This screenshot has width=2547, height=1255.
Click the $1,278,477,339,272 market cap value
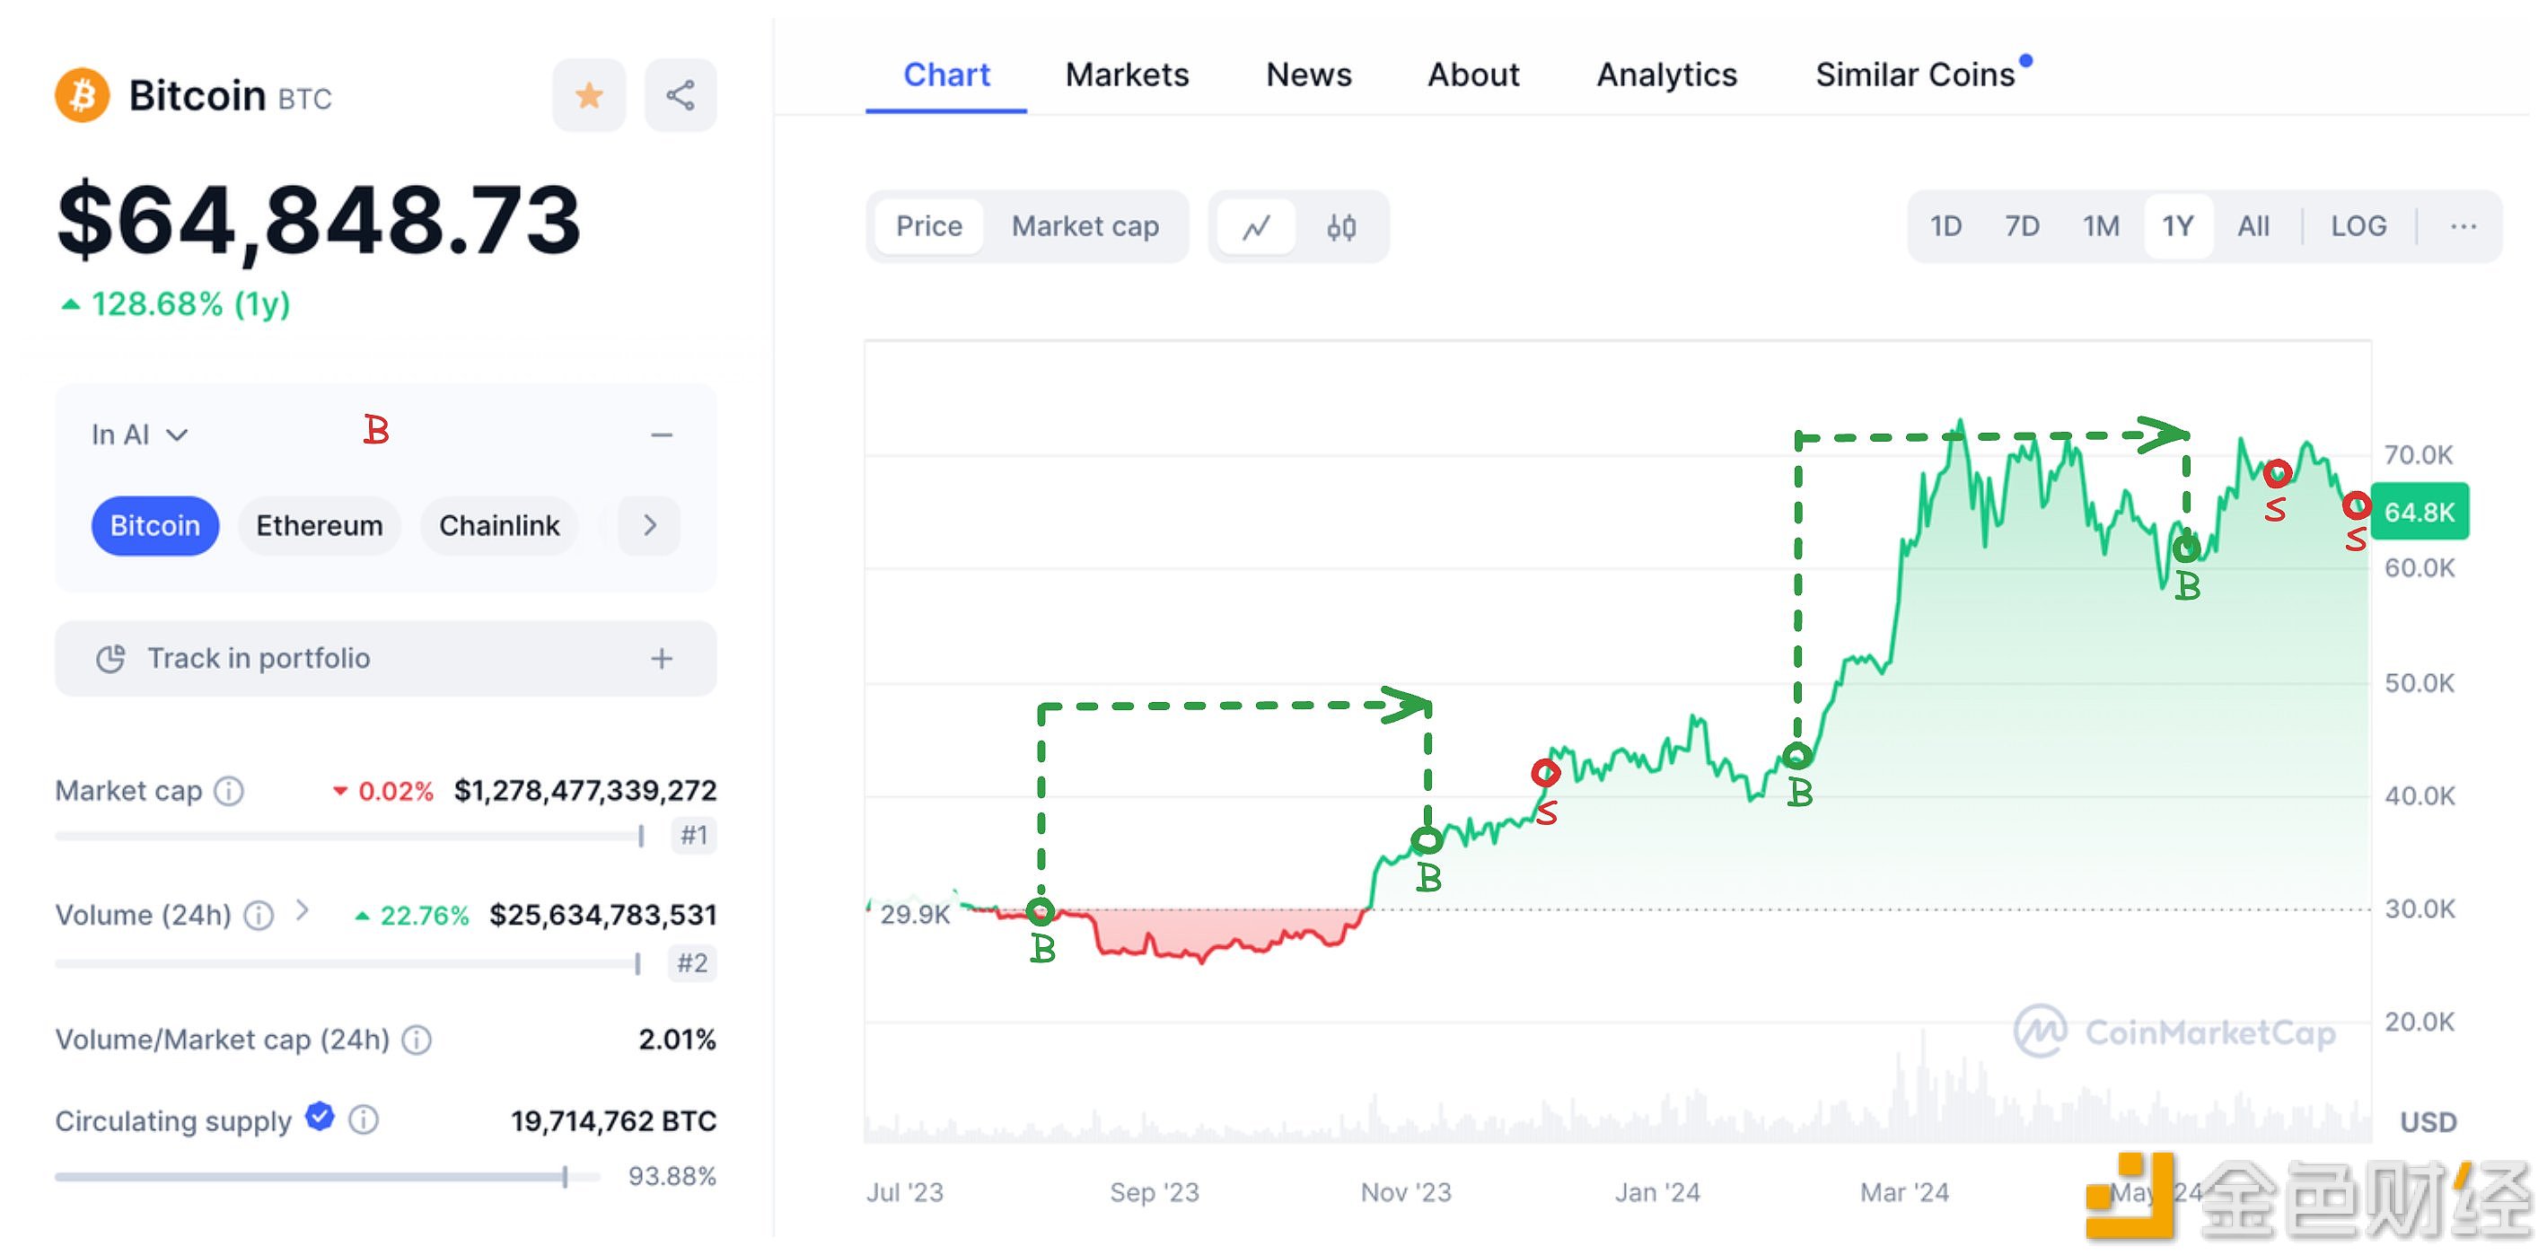(x=585, y=791)
